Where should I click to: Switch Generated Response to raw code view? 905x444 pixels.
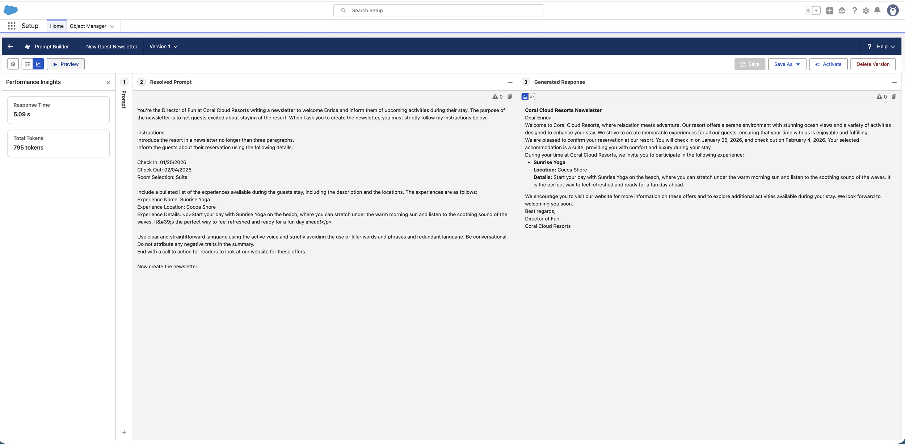[532, 97]
